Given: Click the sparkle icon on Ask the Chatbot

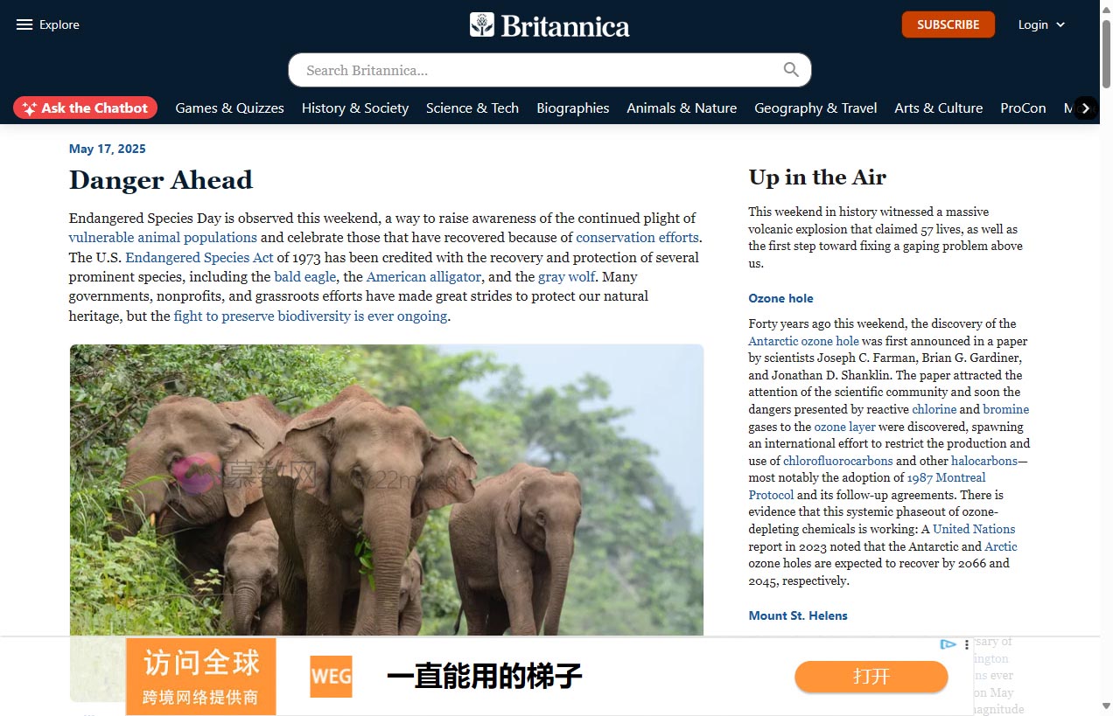Looking at the screenshot, I should tap(29, 108).
